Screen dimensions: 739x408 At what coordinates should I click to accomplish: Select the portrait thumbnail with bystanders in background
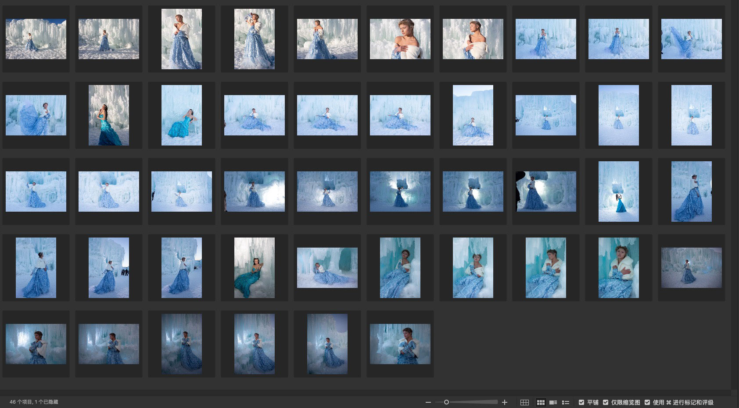tap(109, 268)
